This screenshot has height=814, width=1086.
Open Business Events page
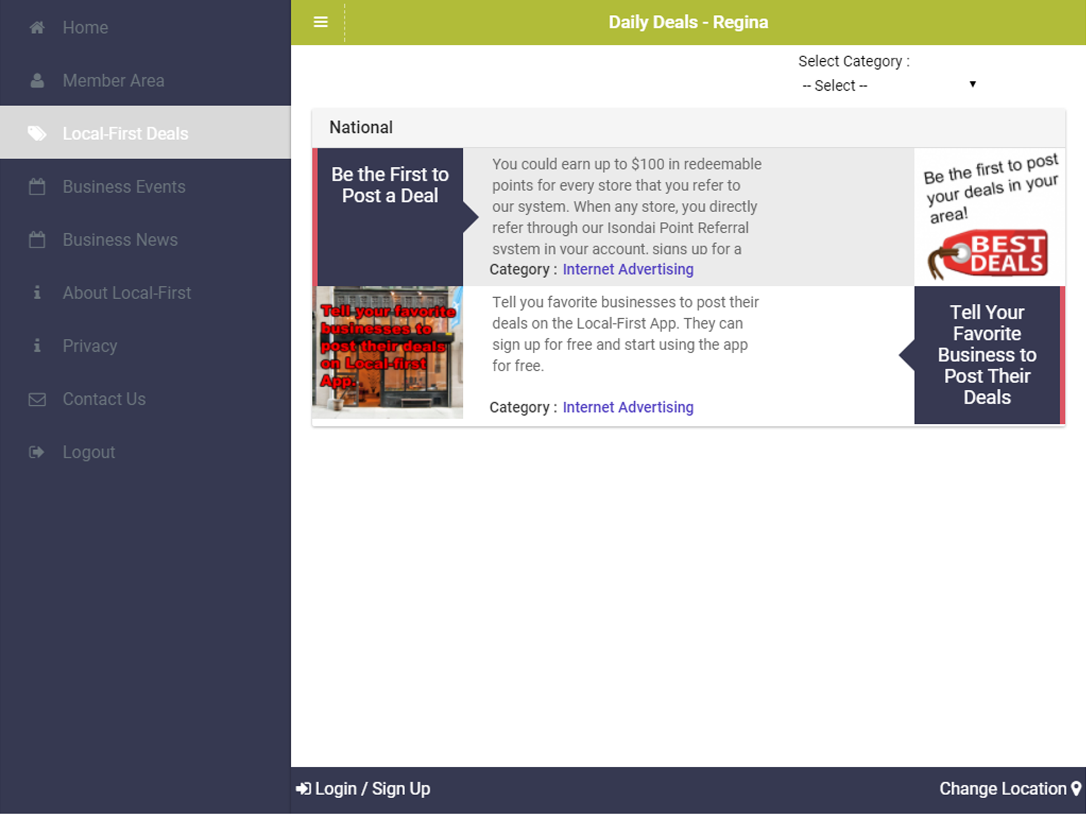click(x=145, y=186)
